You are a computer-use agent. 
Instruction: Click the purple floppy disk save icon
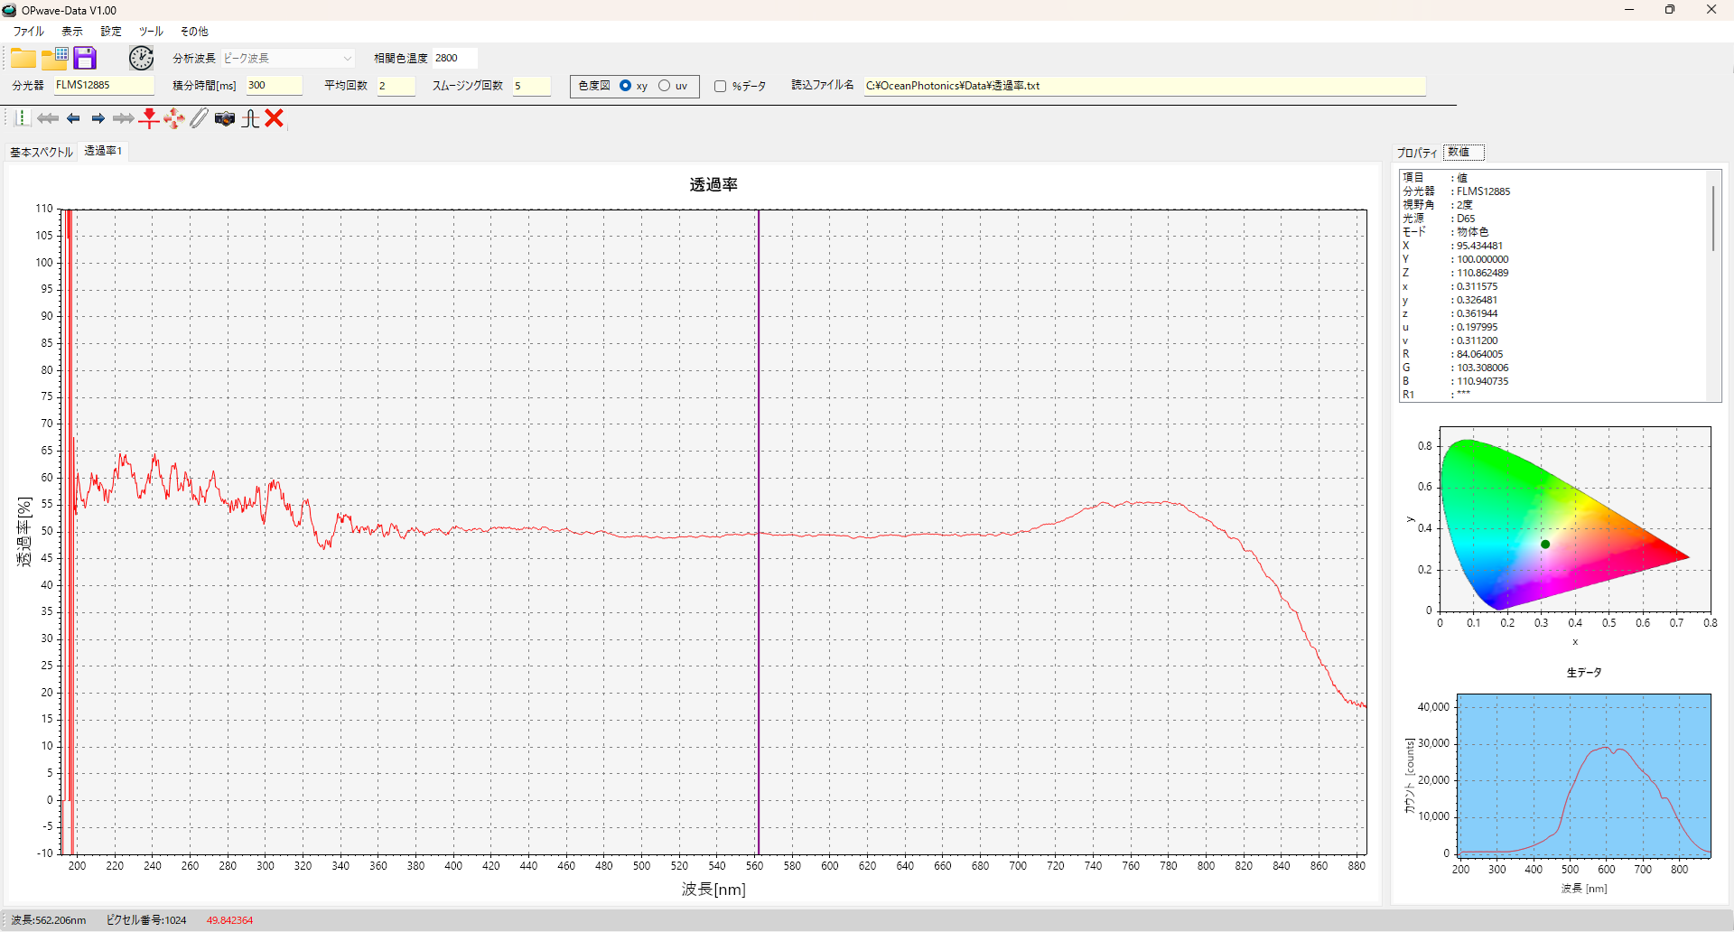(85, 59)
